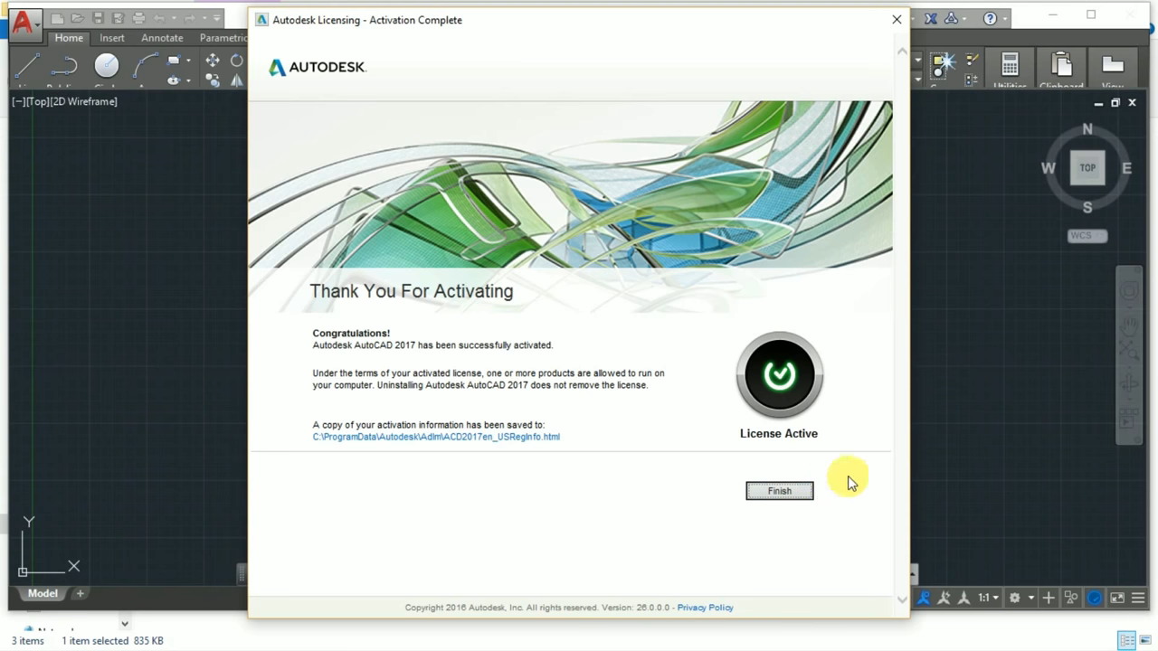
Task: Click the [-] viewport controls label
Action: coord(17,101)
